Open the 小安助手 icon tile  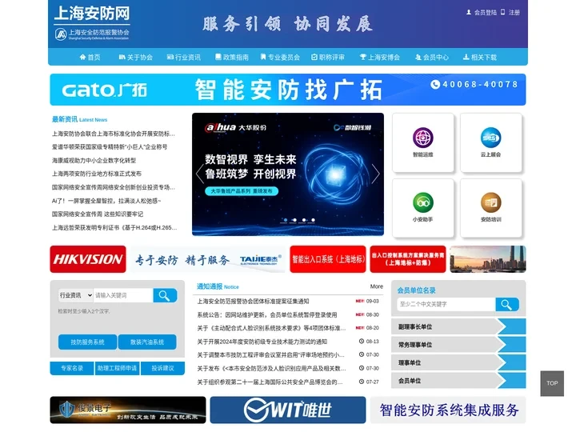pyautogui.click(x=423, y=208)
